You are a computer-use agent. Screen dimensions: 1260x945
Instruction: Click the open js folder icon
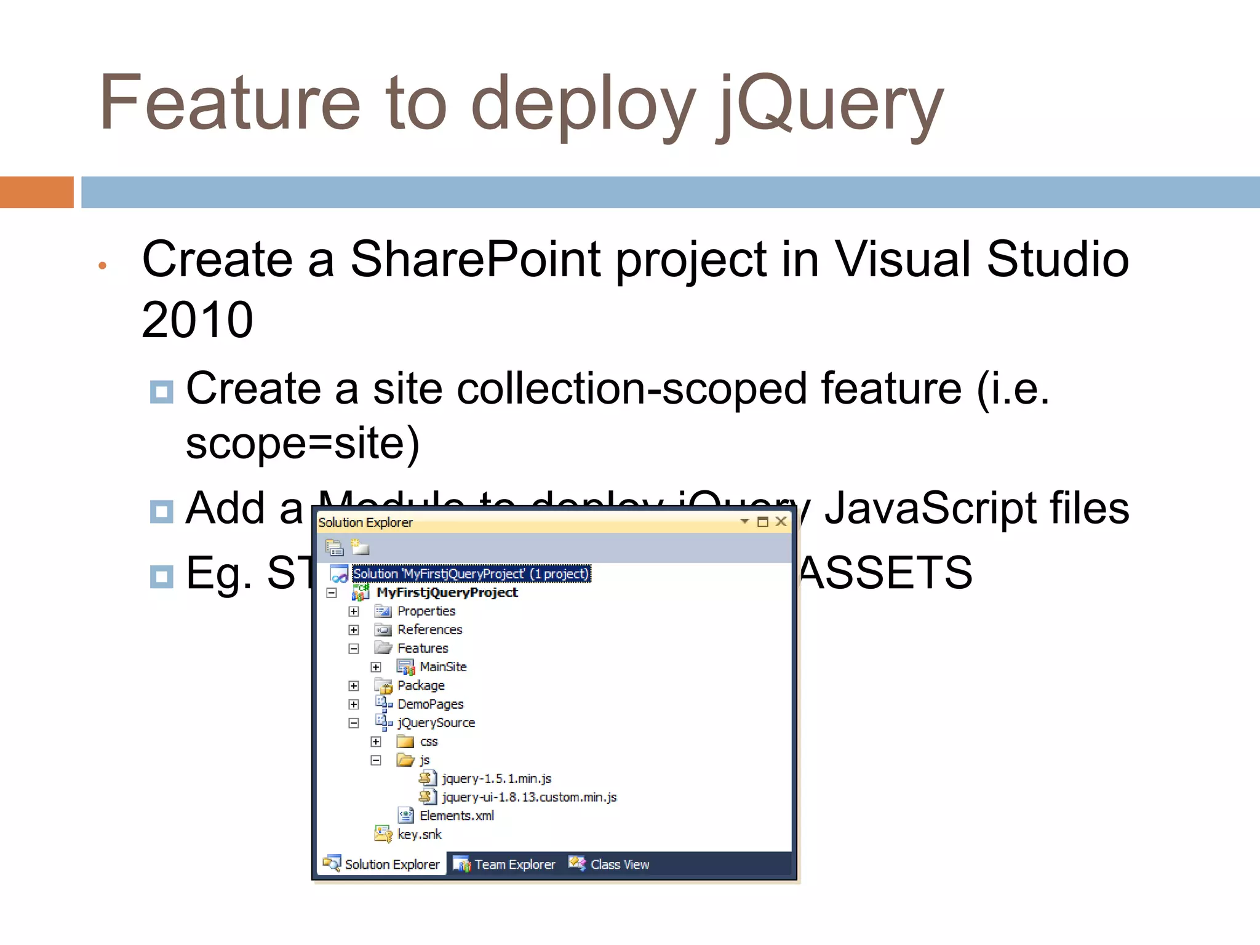coord(405,760)
